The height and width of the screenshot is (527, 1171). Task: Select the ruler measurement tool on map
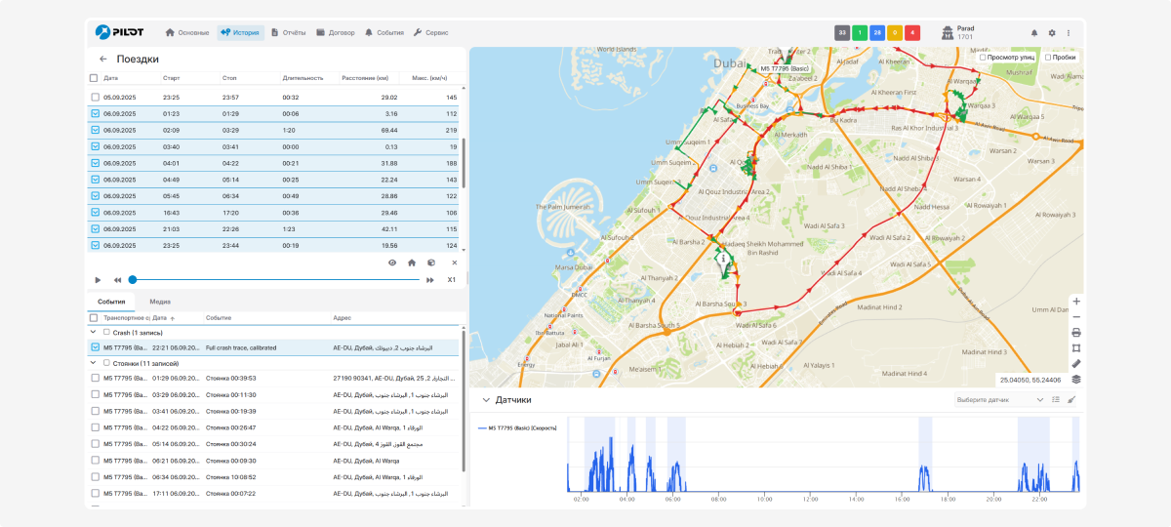tap(1075, 363)
